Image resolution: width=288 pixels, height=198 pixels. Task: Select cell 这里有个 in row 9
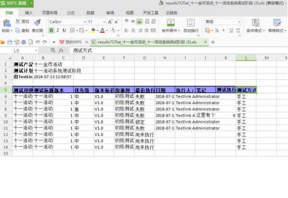point(205,116)
